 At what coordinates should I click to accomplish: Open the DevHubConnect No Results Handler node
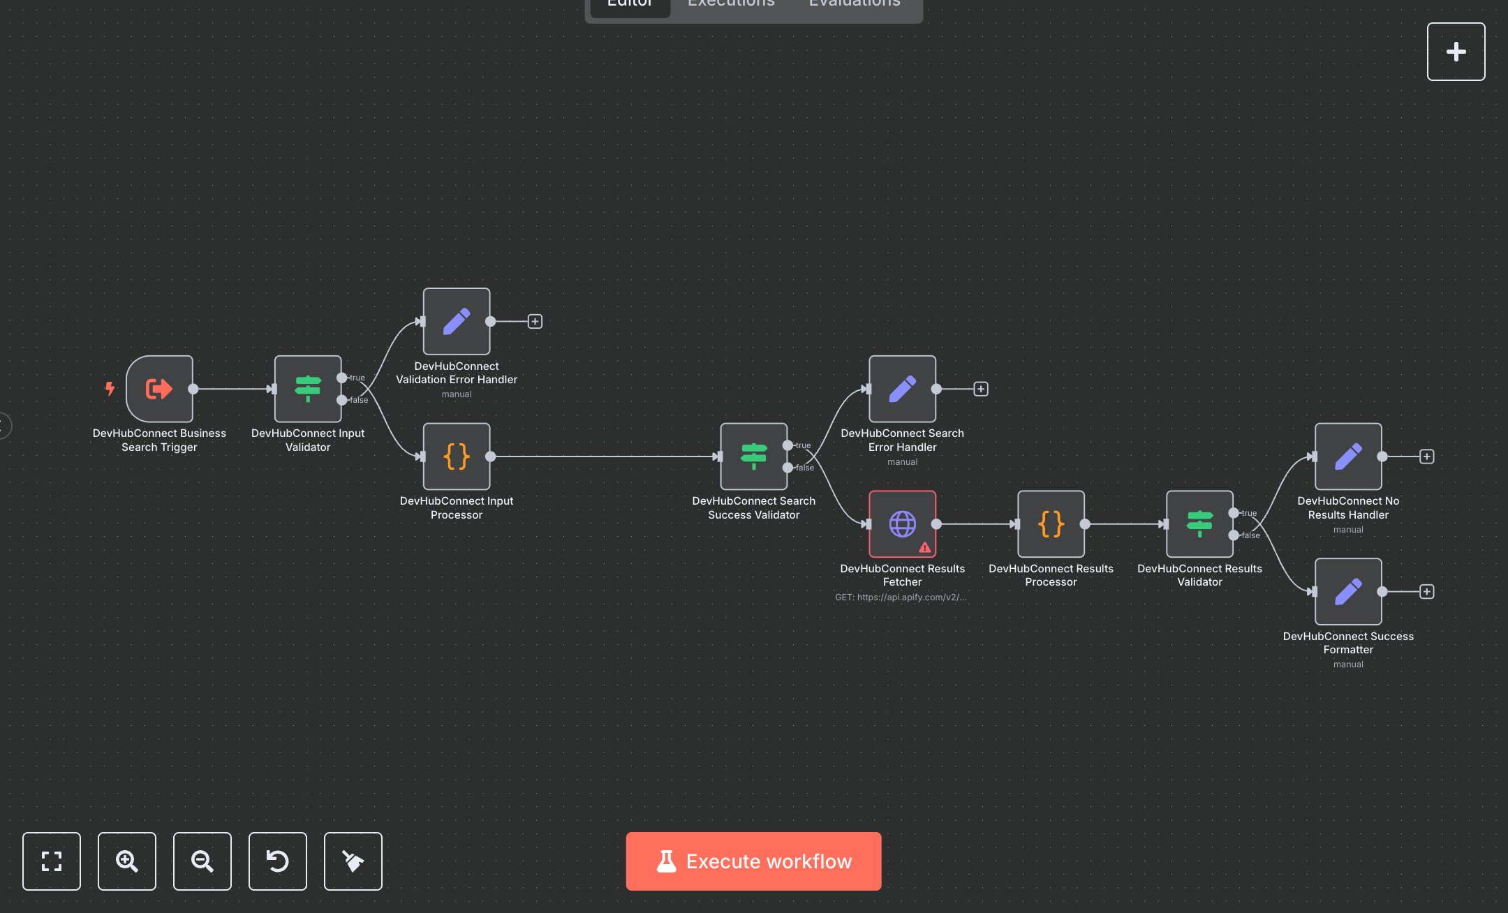[1347, 457]
